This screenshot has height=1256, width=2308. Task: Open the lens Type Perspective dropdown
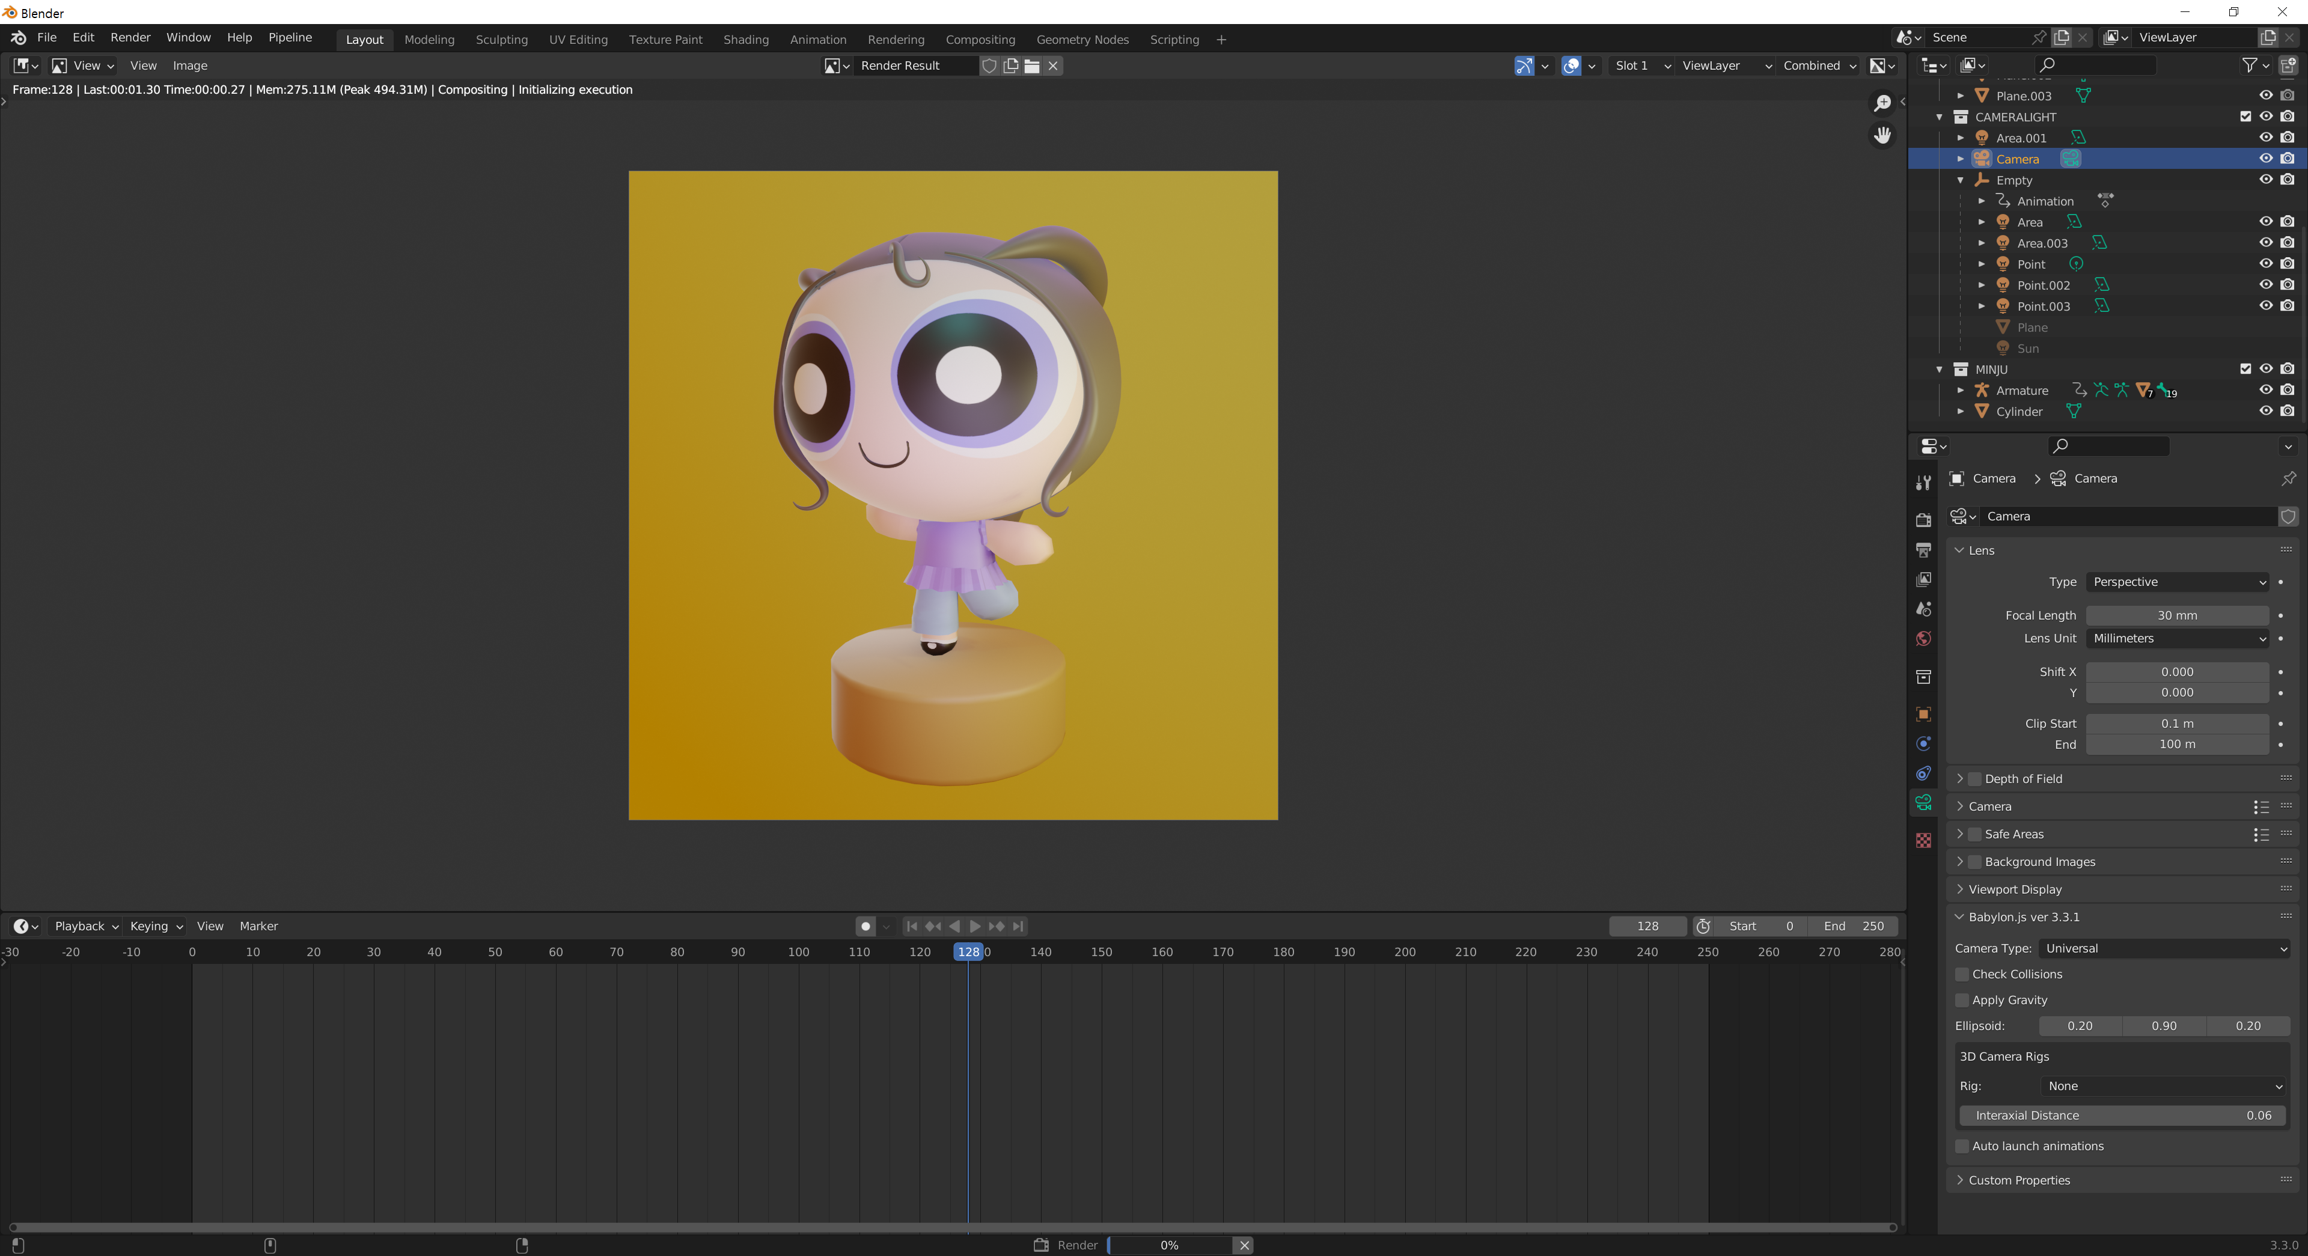(2177, 582)
